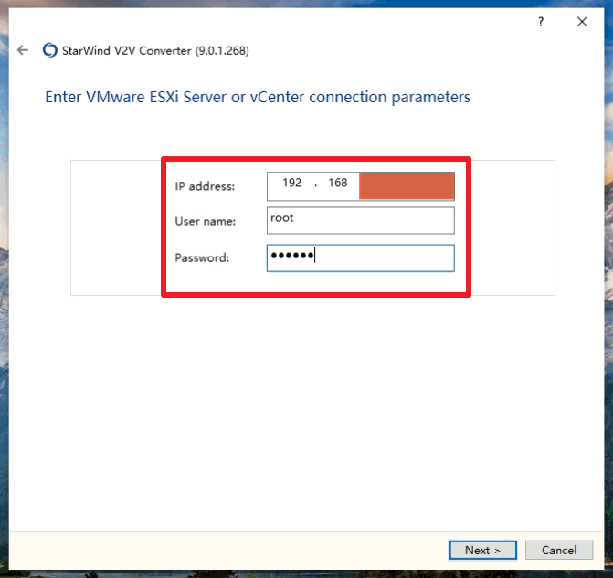Close the V2V Converter window
The image size is (613, 578).
tap(582, 22)
